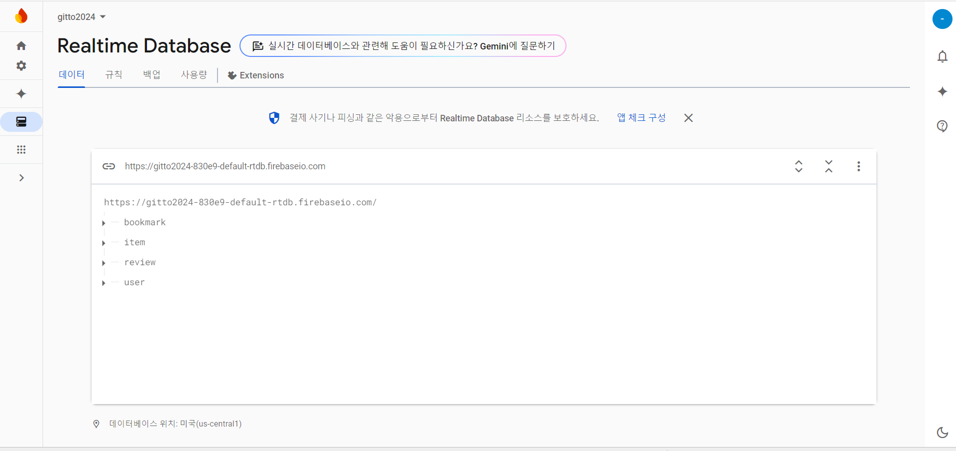Ask Gemini about Realtime Database

[x=403, y=46]
